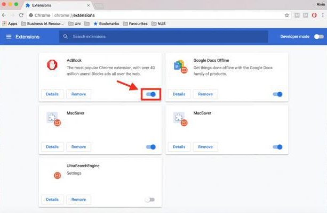
Task: Click the UltraSearchEngine title
Action: [83, 166]
